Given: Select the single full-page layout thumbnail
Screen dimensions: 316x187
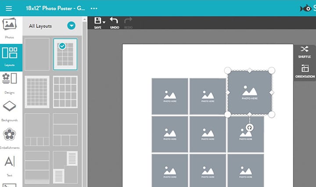Looking at the screenshot, I should [37, 54].
